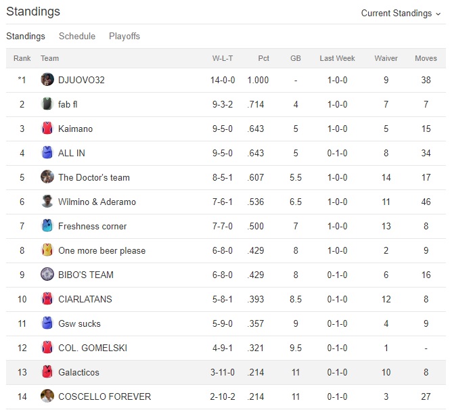Click the Waiver column header
This screenshot has width=450, height=410.
click(x=386, y=58)
